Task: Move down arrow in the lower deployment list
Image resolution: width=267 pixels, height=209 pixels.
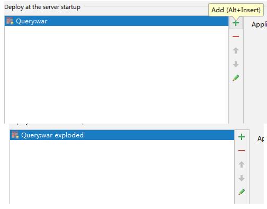Action: point(242,178)
